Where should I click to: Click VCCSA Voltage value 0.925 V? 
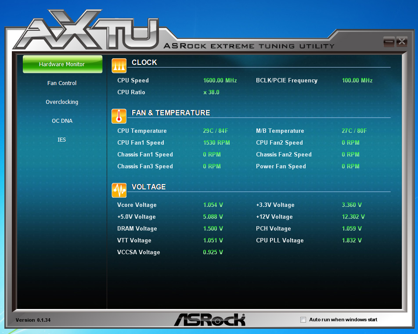tap(213, 252)
